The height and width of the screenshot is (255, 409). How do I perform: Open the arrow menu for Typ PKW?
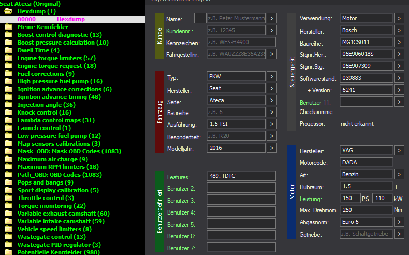pos(271,76)
